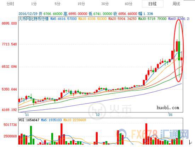195x147 pixels.
Task: Click the 5350.644 price axis label
Action: tap(9, 89)
